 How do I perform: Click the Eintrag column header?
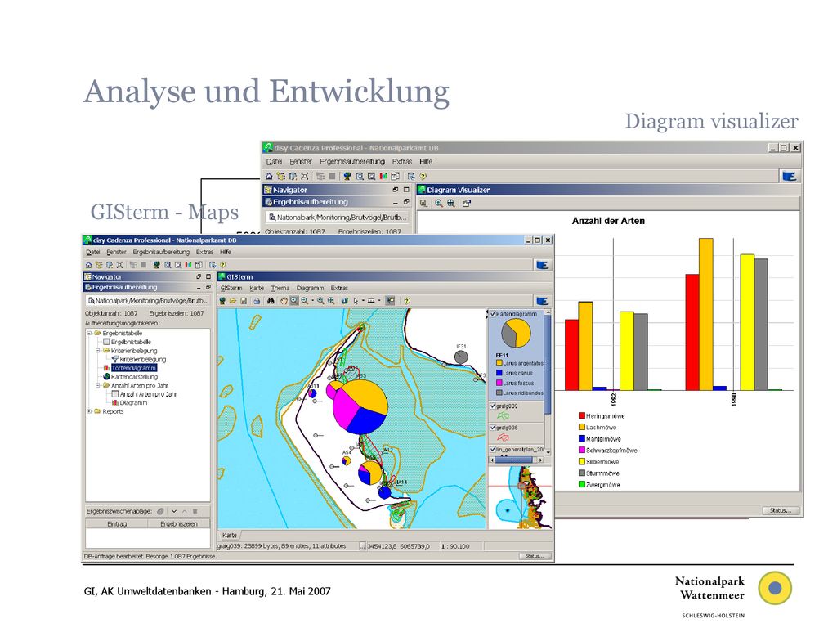117,524
